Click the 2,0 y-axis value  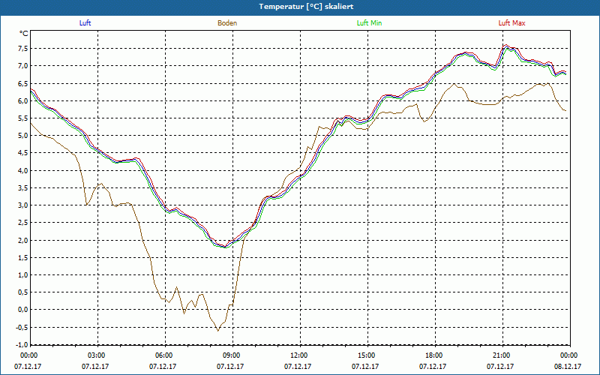click(x=22, y=240)
